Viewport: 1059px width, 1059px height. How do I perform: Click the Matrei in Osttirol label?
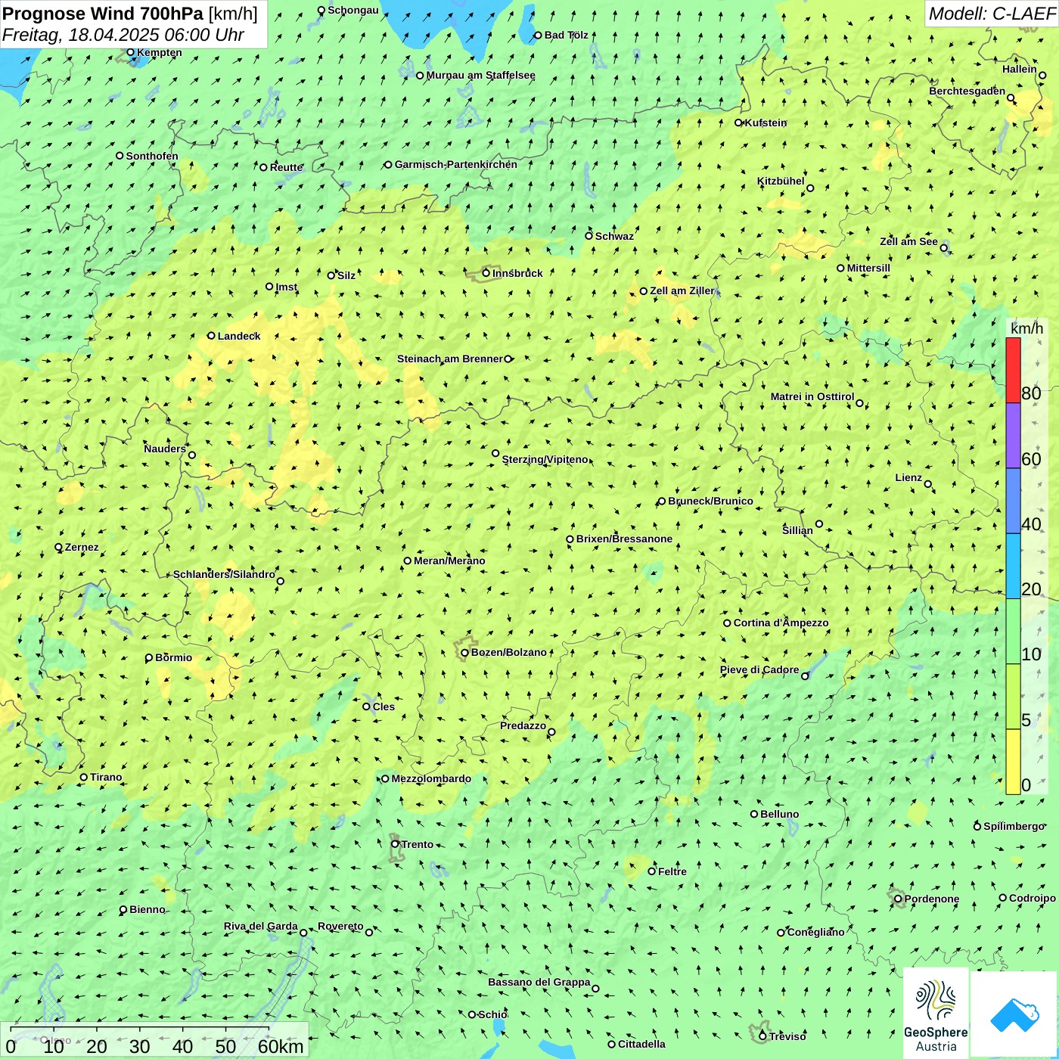(x=812, y=396)
